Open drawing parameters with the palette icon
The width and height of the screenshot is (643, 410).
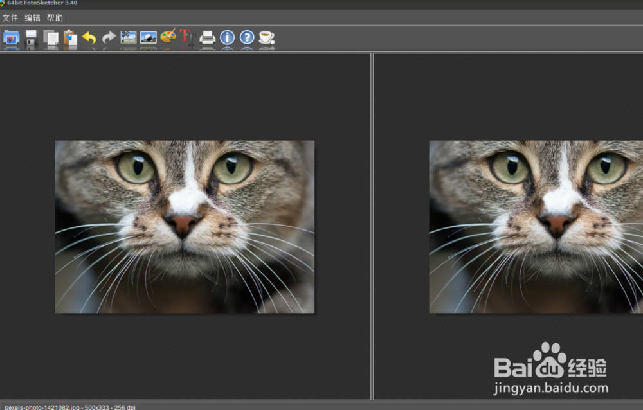(x=168, y=36)
